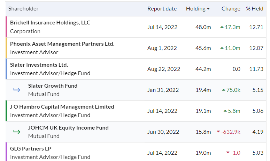Viewport: 270px width, 161px height.
Task: Click the green sub-fund arrow beside JOHCM UK Equity
Action: [17, 132]
